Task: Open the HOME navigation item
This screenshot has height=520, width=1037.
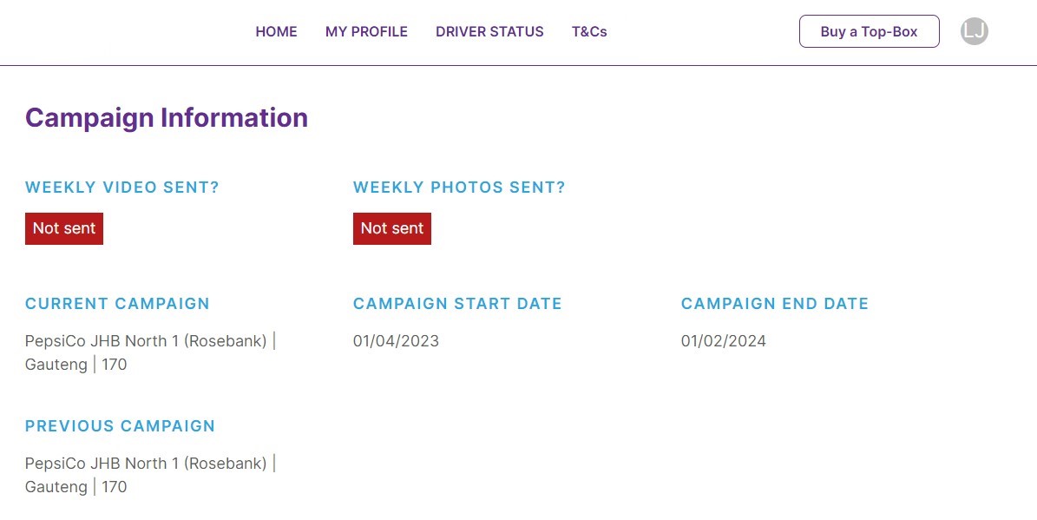Action: (276, 31)
